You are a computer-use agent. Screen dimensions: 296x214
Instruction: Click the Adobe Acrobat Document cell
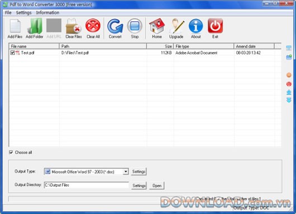pos(197,53)
